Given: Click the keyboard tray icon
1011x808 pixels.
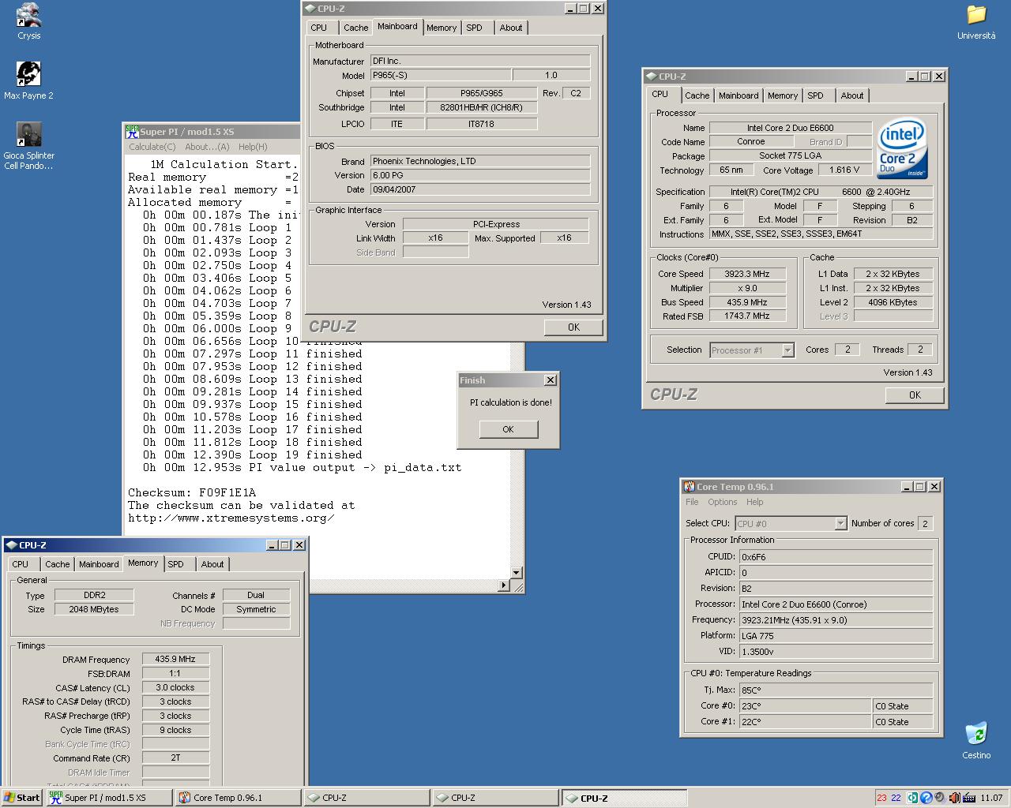Looking at the screenshot, I should coord(968,798).
